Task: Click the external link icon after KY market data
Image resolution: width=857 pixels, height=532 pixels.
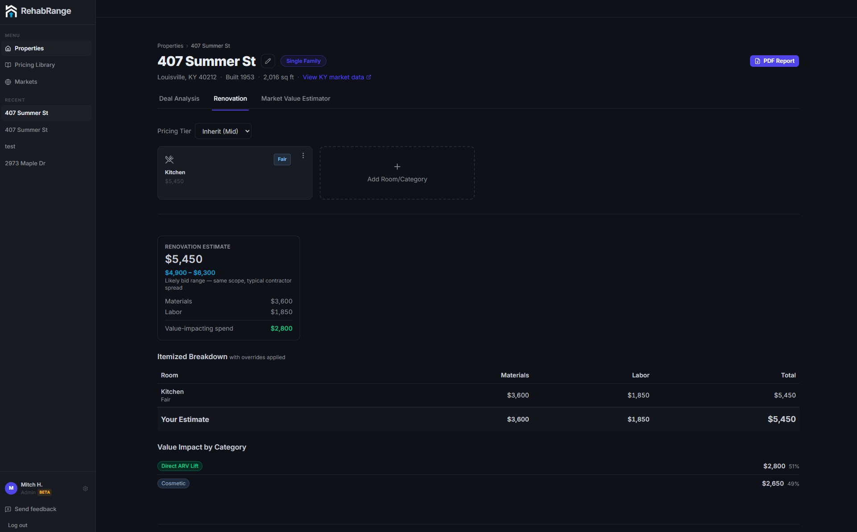Action: [369, 78]
